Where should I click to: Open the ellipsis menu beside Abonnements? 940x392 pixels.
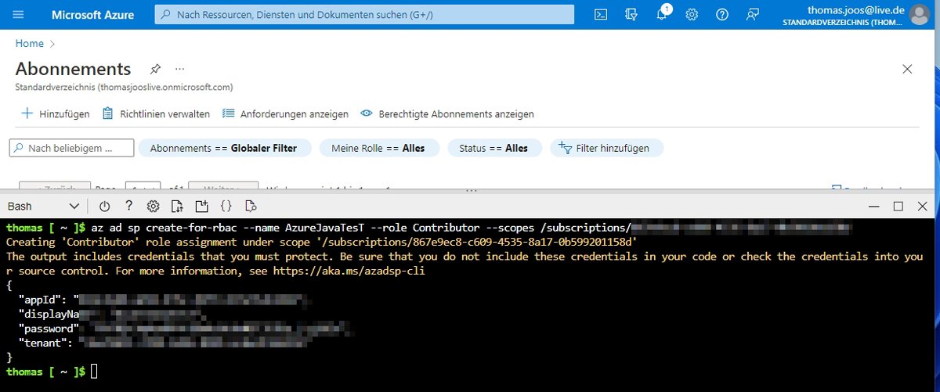[179, 69]
